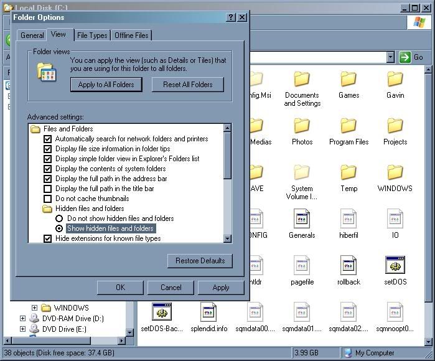
Task: Open the WINDOWS folder icon in file pane
Action: tap(395, 172)
